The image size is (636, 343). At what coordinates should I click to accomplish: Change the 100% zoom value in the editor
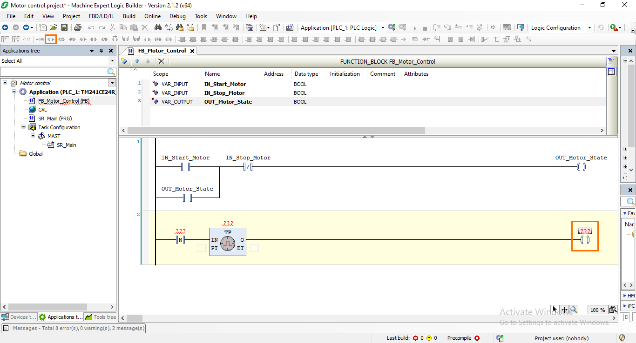tap(597, 310)
